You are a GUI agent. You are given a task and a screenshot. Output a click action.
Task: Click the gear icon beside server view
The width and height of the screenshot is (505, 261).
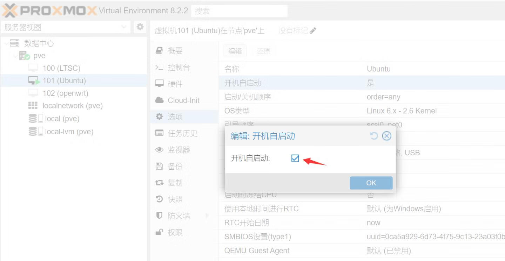click(x=140, y=27)
